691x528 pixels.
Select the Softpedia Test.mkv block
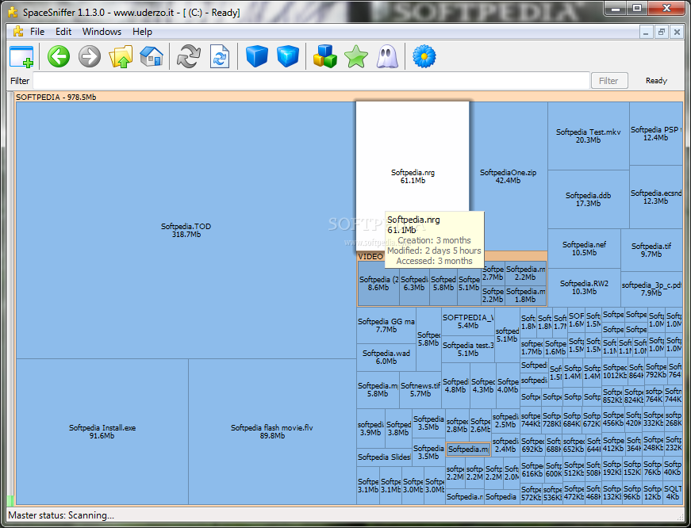point(589,136)
